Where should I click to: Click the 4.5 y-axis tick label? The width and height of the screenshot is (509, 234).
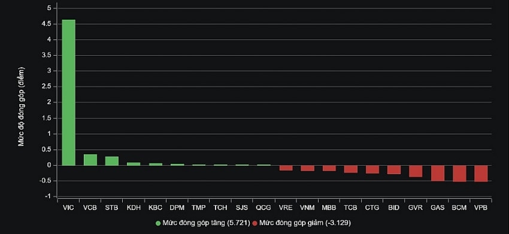[x=47, y=24]
